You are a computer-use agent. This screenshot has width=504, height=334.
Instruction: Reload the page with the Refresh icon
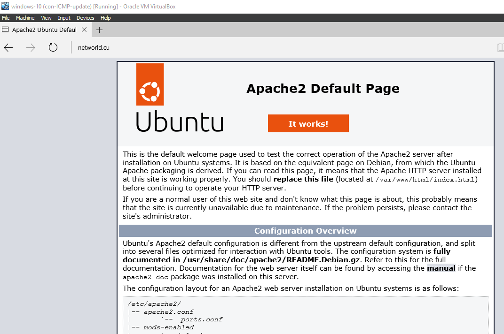(53, 47)
